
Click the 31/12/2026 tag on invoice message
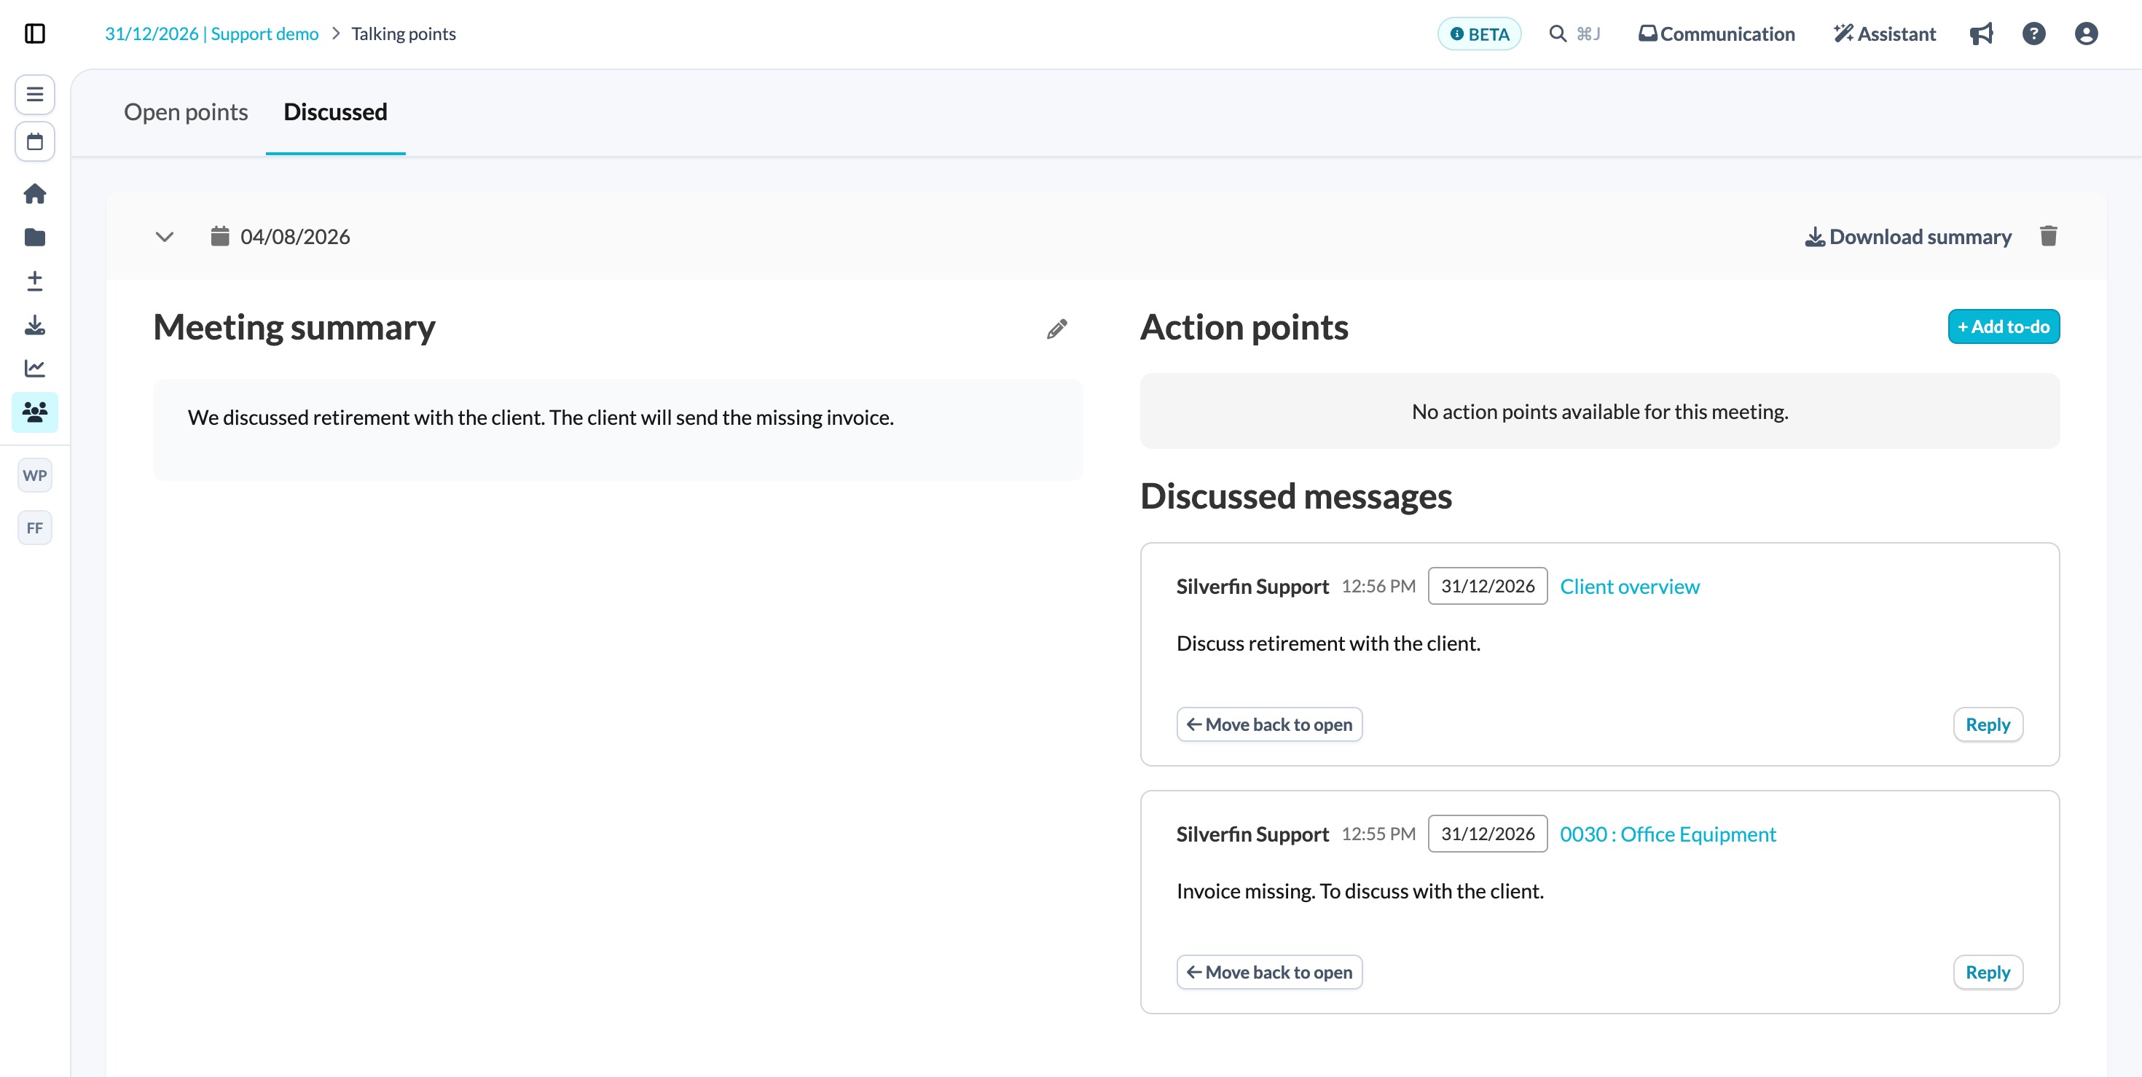(x=1488, y=834)
